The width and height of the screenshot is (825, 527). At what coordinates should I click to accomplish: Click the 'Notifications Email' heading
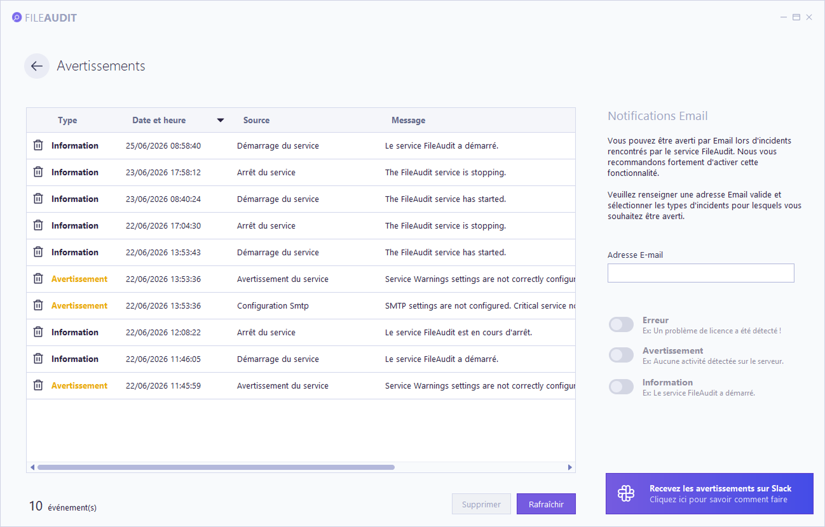[x=658, y=116]
